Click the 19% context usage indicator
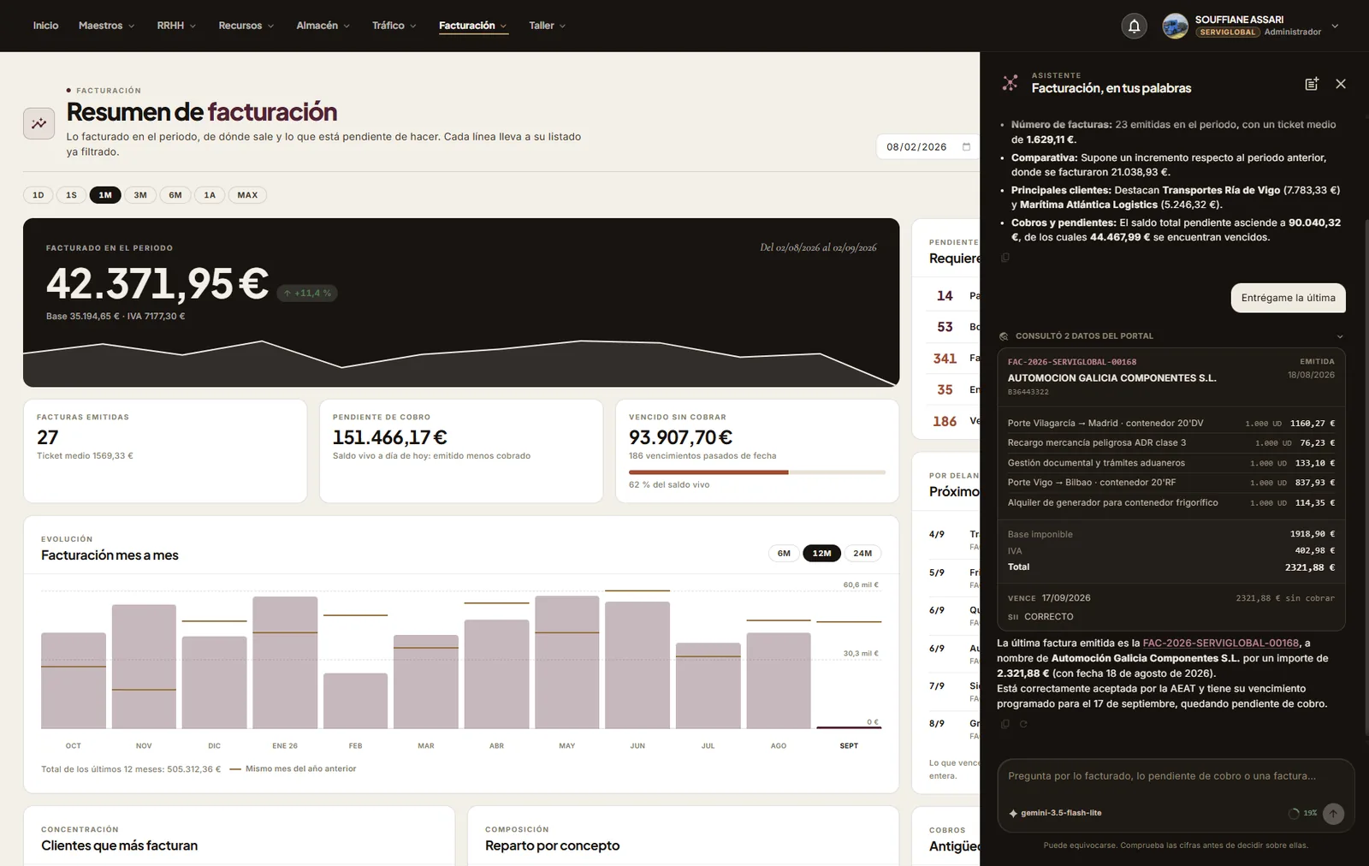 (1302, 813)
